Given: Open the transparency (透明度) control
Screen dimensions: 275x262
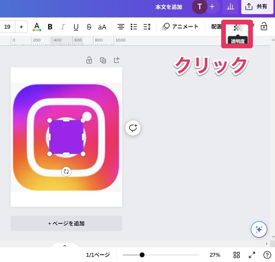Looking at the screenshot, I should coord(238,28).
